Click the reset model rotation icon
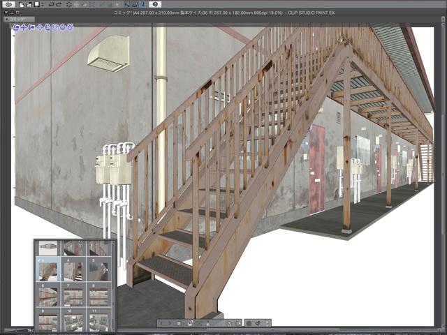Viewport: 447px width, 335px height. 237,323
